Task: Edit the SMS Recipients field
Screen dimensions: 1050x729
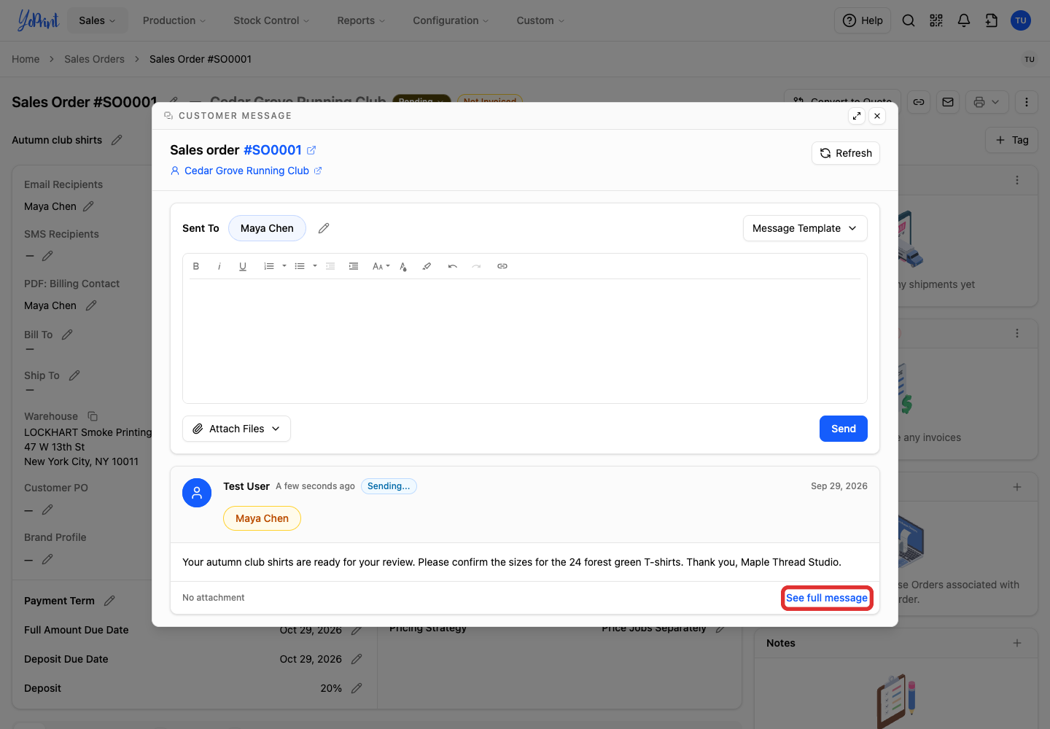Action: coord(47,256)
